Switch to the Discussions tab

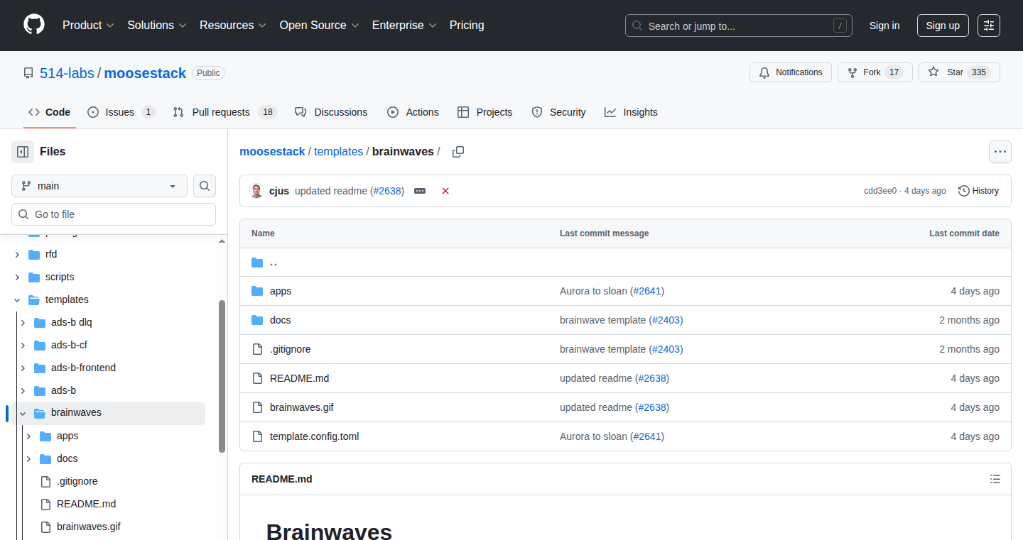coord(331,112)
